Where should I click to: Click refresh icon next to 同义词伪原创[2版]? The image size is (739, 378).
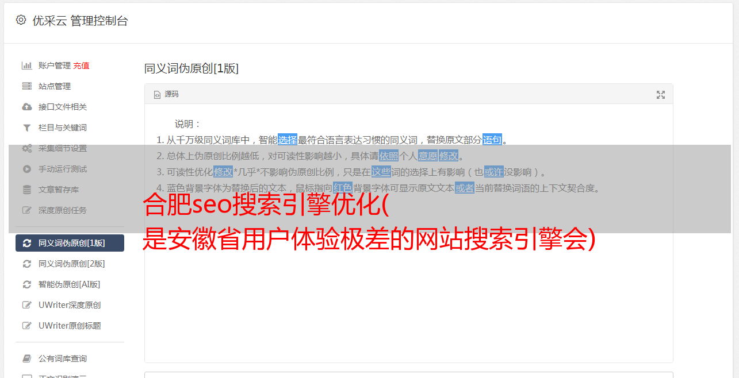click(x=26, y=264)
